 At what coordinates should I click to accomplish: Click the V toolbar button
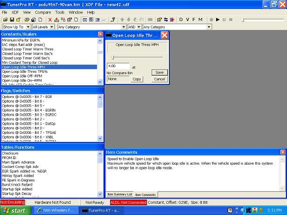pos(188,20)
